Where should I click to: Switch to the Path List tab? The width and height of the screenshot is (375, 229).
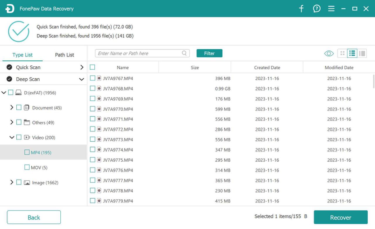64,55
